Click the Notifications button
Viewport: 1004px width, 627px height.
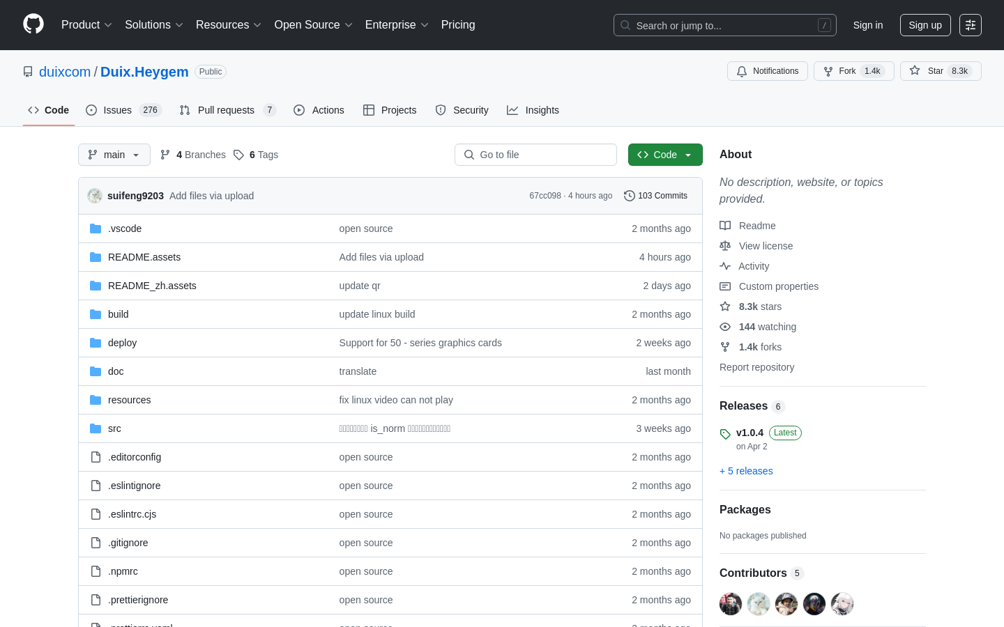(x=768, y=71)
